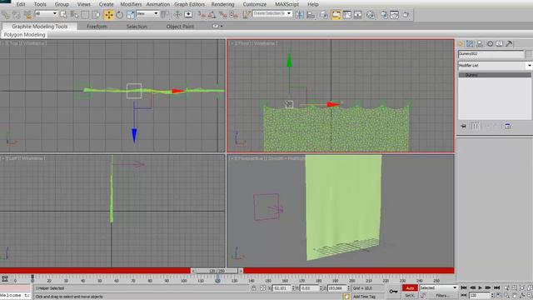
Task: Select the Rotate tool
Action: [x=120, y=15]
